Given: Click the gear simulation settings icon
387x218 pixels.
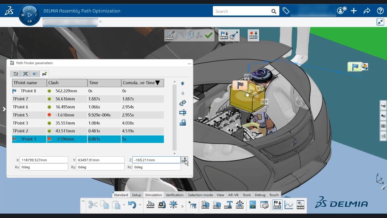Looking at the screenshot, I should (162, 205).
